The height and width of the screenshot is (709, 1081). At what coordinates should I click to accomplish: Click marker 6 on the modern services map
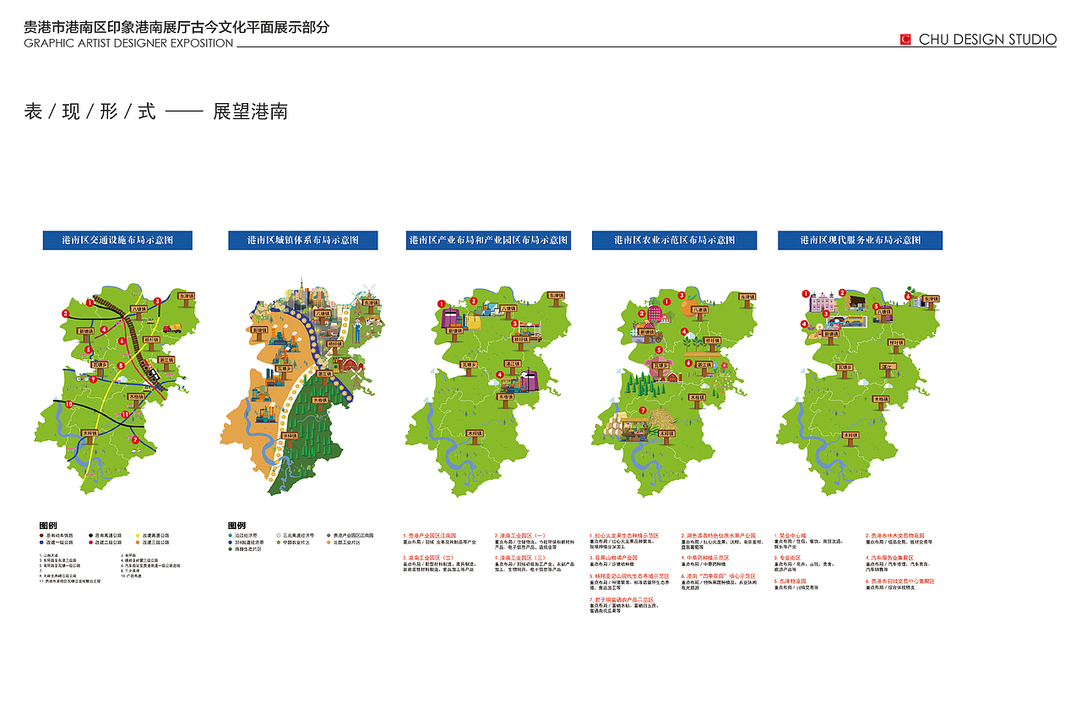point(908,296)
